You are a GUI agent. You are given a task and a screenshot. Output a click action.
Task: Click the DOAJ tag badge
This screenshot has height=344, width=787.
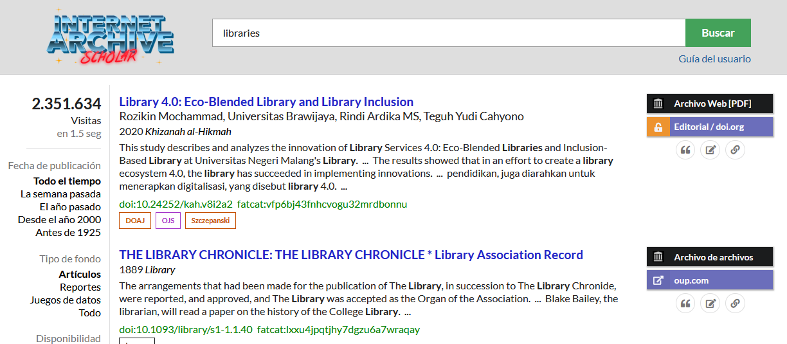(x=135, y=221)
